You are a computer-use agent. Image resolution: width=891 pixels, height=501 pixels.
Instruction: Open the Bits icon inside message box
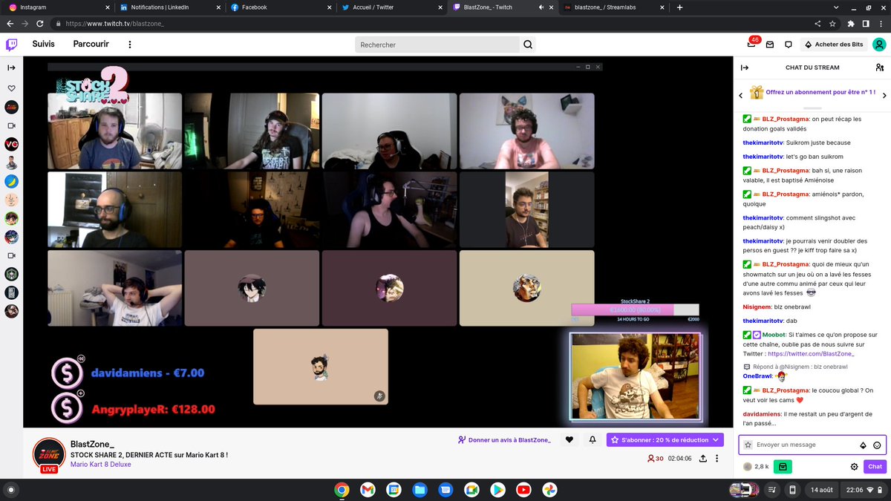click(x=863, y=445)
